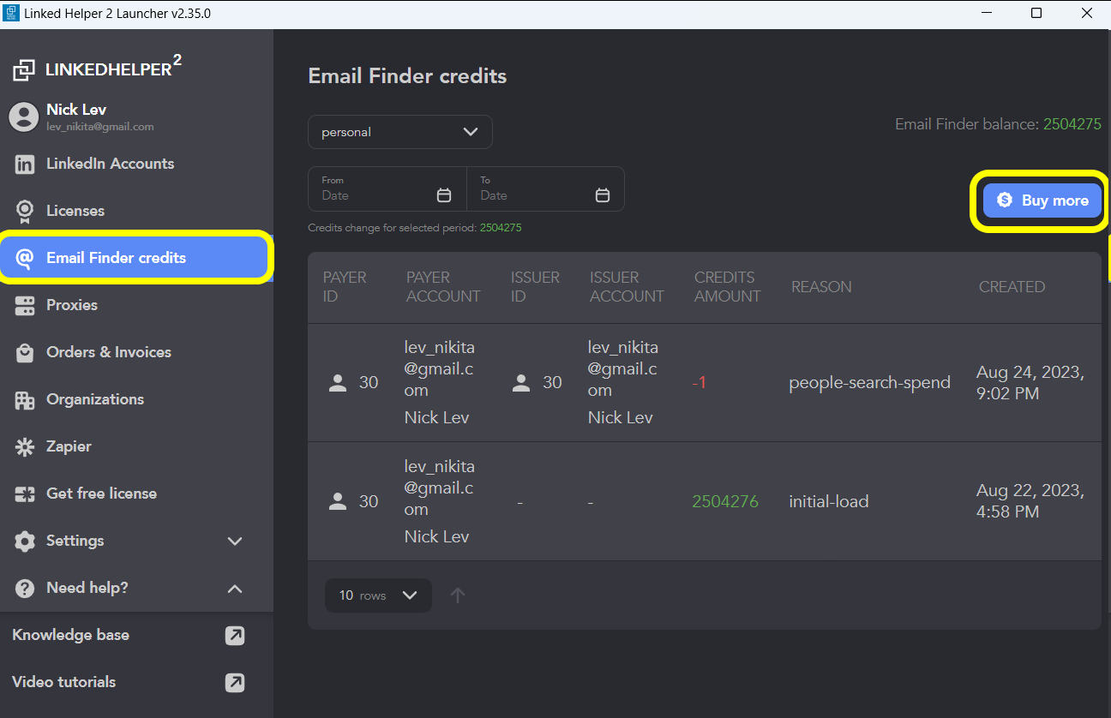Click the CREDITS AMOUNT column header
The height and width of the screenshot is (718, 1111).
pos(727,287)
